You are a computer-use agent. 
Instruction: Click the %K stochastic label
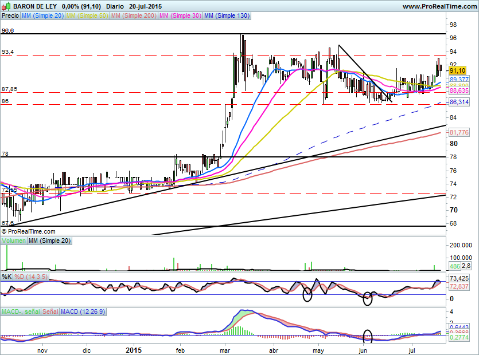point(7,277)
